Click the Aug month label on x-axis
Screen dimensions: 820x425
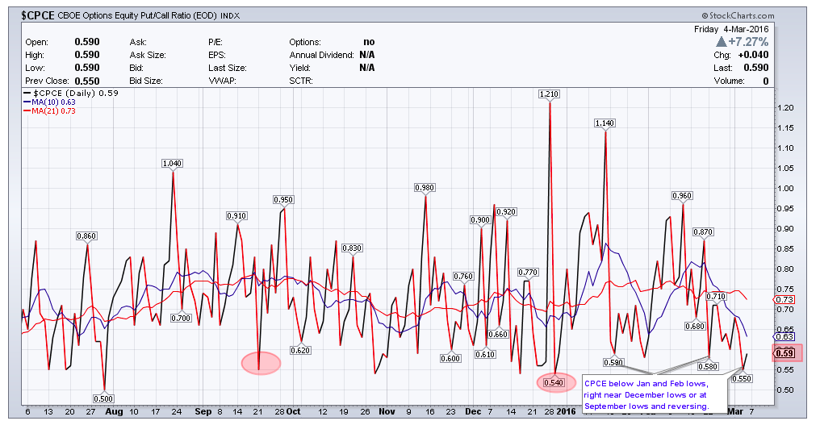pos(114,412)
